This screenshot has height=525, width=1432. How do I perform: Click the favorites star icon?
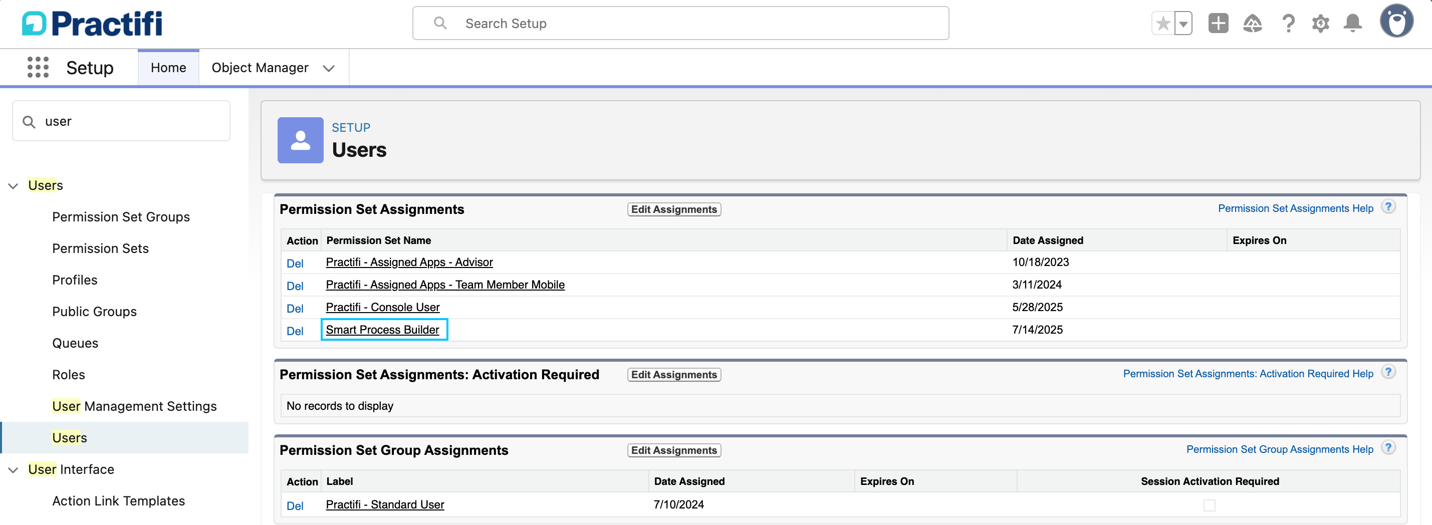click(1162, 24)
